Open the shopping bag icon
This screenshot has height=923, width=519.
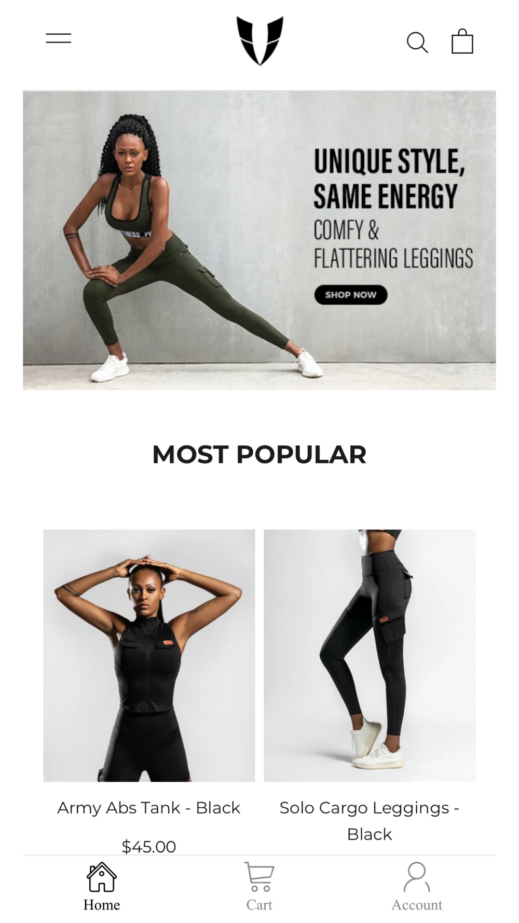coord(462,41)
